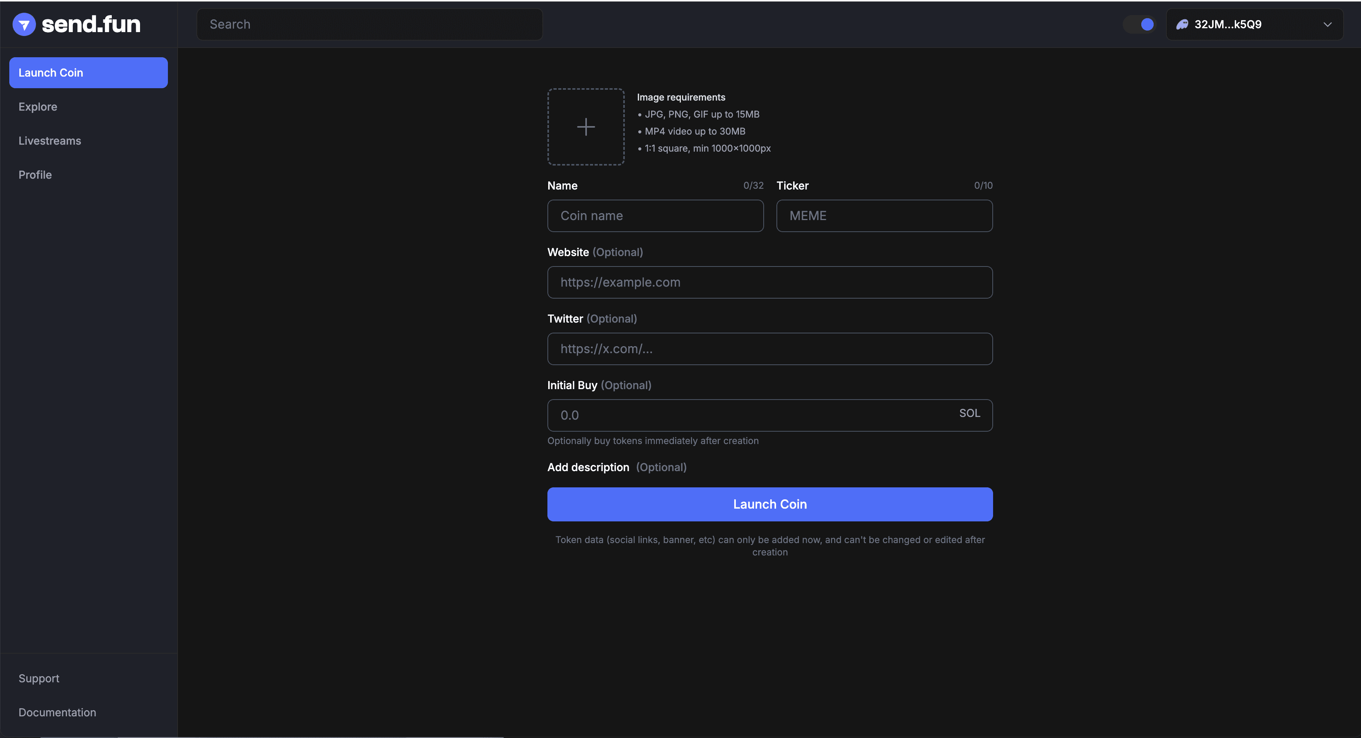Click the MEME ticker input field
Image resolution: width=1361 pixels, height=738 pixels.
(x=884, y=215)
